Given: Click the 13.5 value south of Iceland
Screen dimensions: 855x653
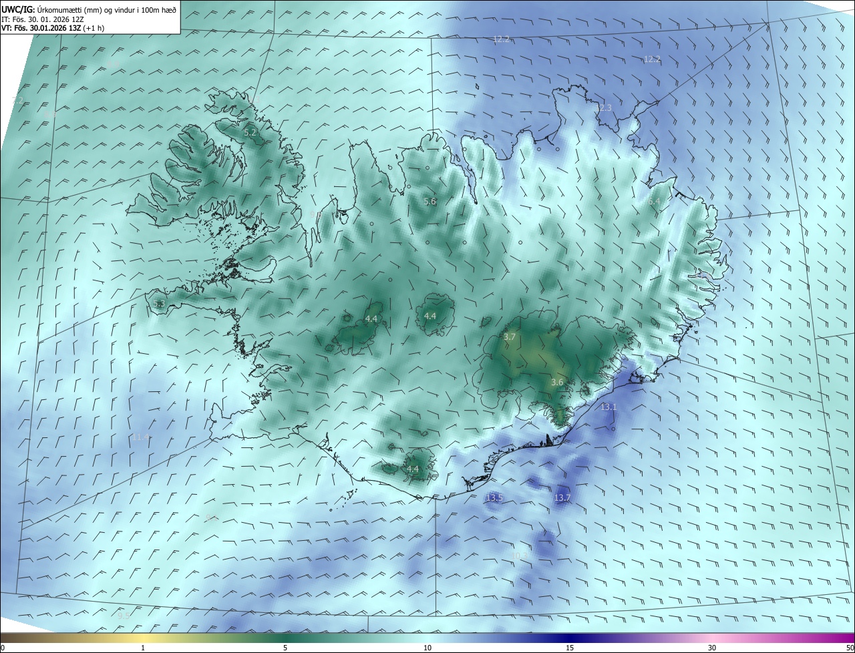Looking at the screenshot, I should coord(494,497).
